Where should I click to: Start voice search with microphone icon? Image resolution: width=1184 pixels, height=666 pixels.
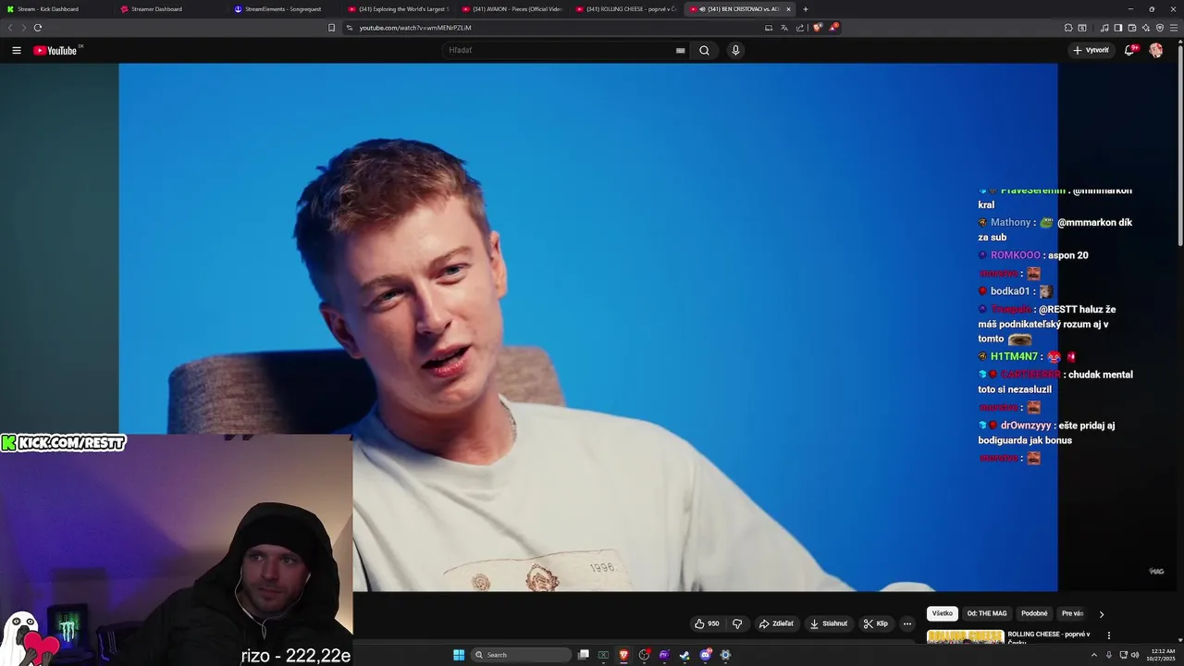[735, 51]
